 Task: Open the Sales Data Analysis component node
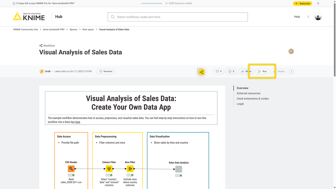[178, 169]
